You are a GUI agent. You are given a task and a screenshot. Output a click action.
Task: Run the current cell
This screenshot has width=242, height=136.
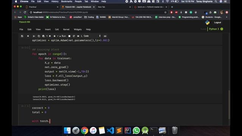63,36
